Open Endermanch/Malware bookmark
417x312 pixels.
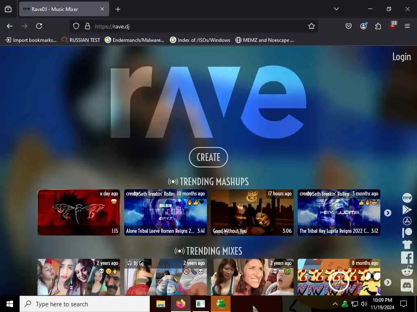pyautogui.click(x=134, y=40)
